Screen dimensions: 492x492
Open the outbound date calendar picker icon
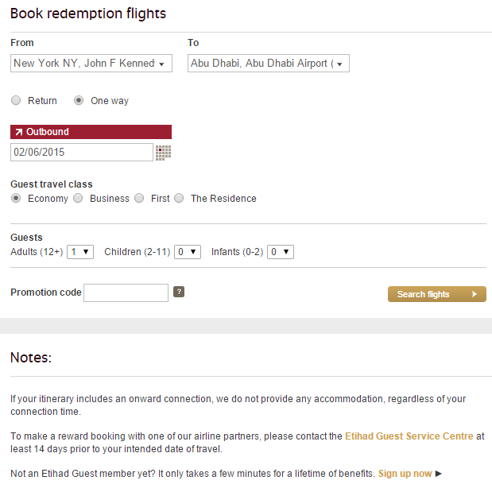[x=163, y=153]
